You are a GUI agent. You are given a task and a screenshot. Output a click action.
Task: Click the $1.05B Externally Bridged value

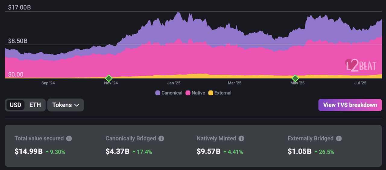point(299,151)
